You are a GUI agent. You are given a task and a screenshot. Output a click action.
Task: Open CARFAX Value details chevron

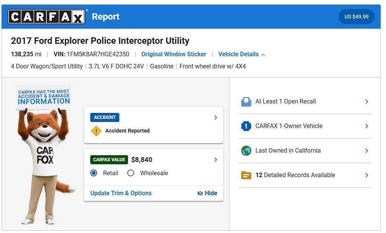pos(216,160)
